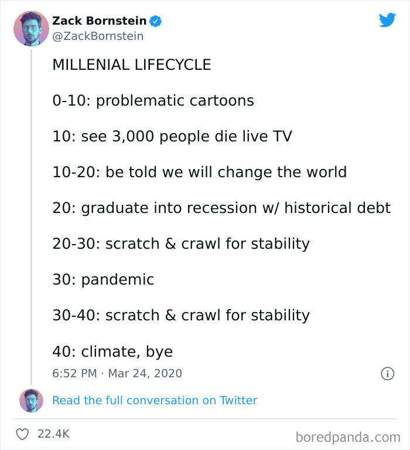Open Zack Bornstein's large profile avatar

tap(31, 28)
